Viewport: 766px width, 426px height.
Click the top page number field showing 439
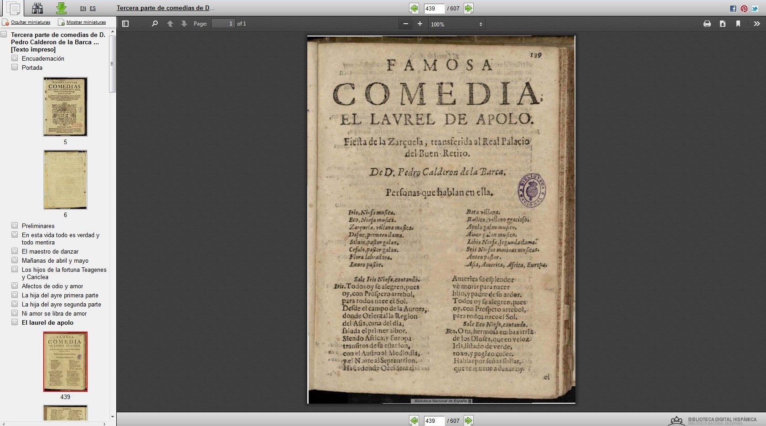point(434,8)
